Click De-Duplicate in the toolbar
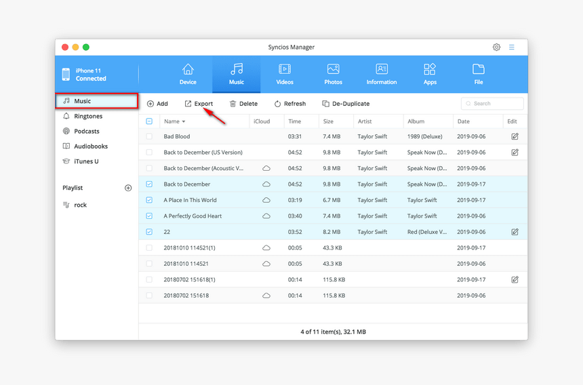 [x=346, y=104]
